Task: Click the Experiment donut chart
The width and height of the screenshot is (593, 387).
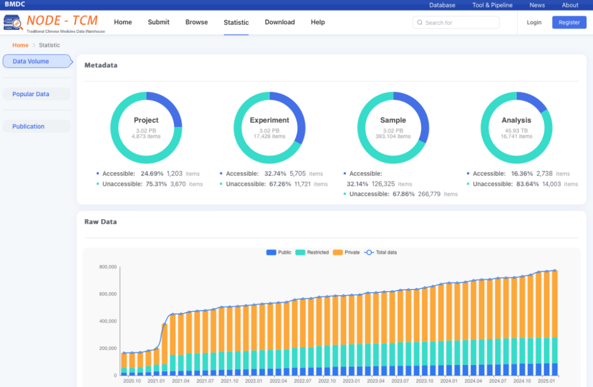Action: (x=270, y=128)
